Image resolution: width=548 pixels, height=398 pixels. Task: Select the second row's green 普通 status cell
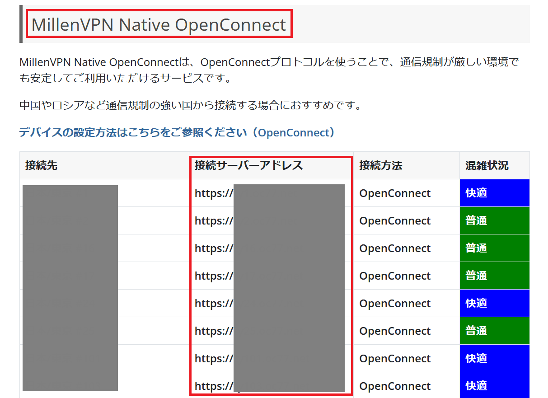pyautogui.click(x=494, y=220)
